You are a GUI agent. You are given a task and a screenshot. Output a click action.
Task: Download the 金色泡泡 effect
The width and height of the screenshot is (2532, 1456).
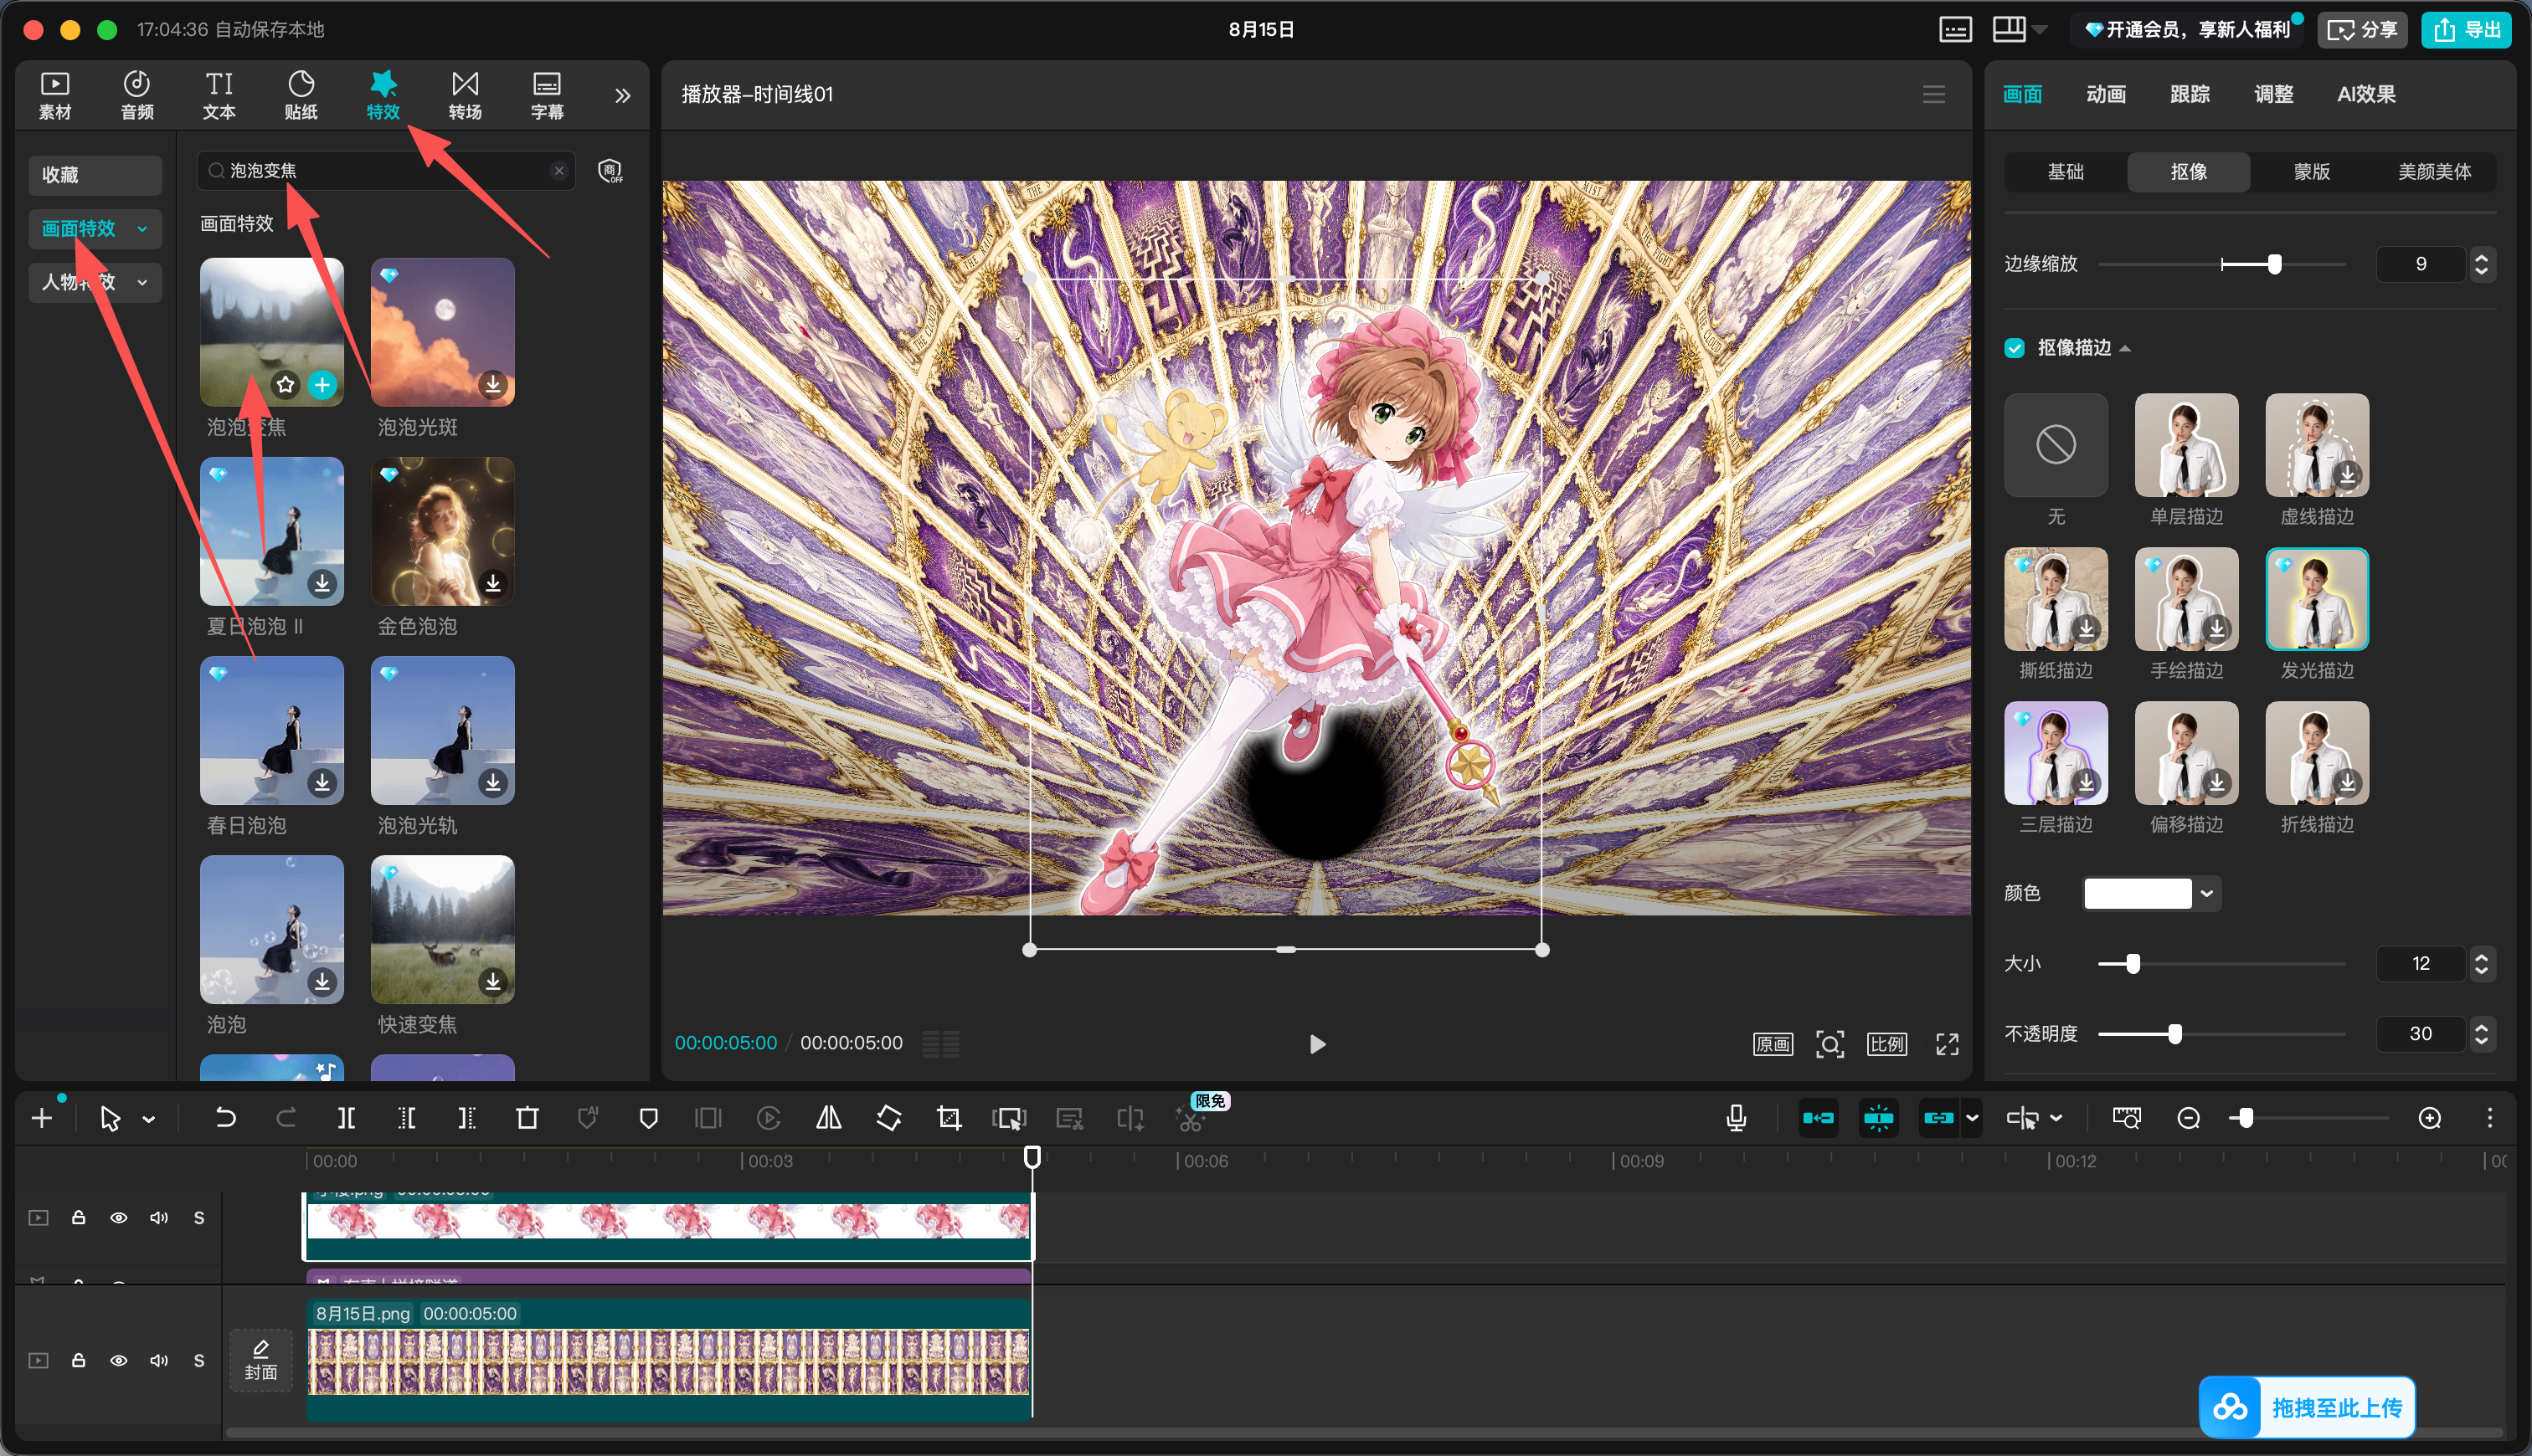493,583
